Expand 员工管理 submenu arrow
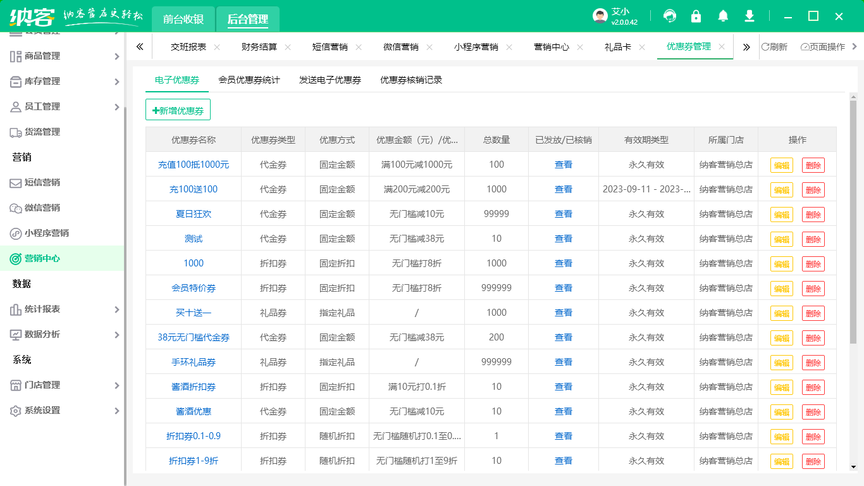Screen dimensions: 864x486 116,107
